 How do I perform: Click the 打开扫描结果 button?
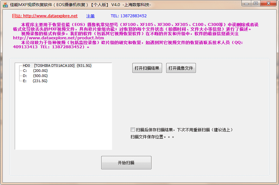[147, 68]
